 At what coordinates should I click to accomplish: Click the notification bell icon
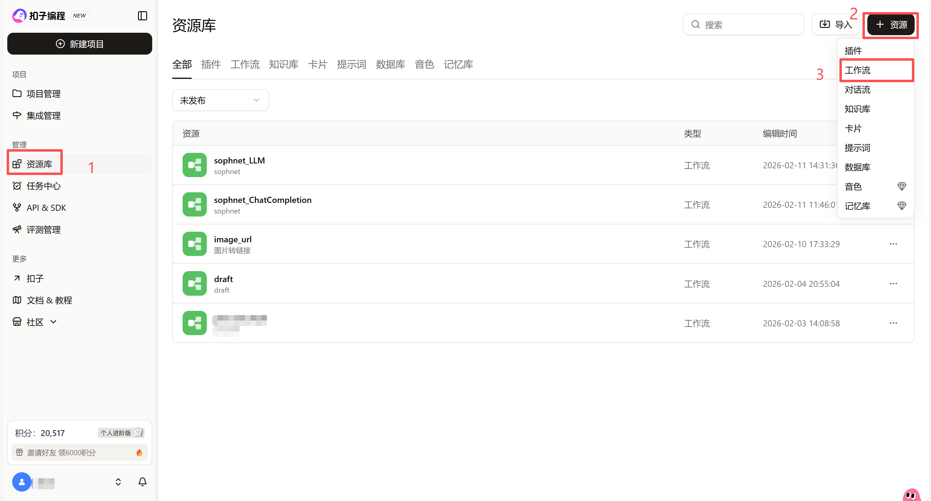[x=143, y=482]
